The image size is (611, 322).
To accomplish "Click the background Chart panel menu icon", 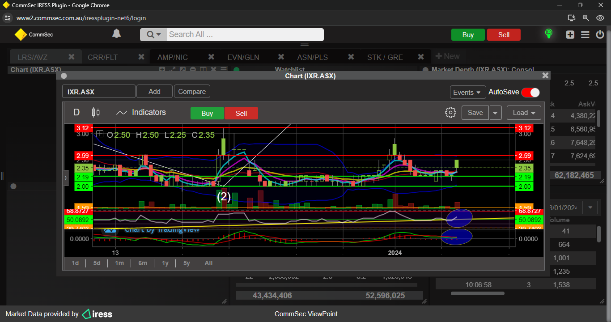I will pyautogui.click(x=224, y=69).
